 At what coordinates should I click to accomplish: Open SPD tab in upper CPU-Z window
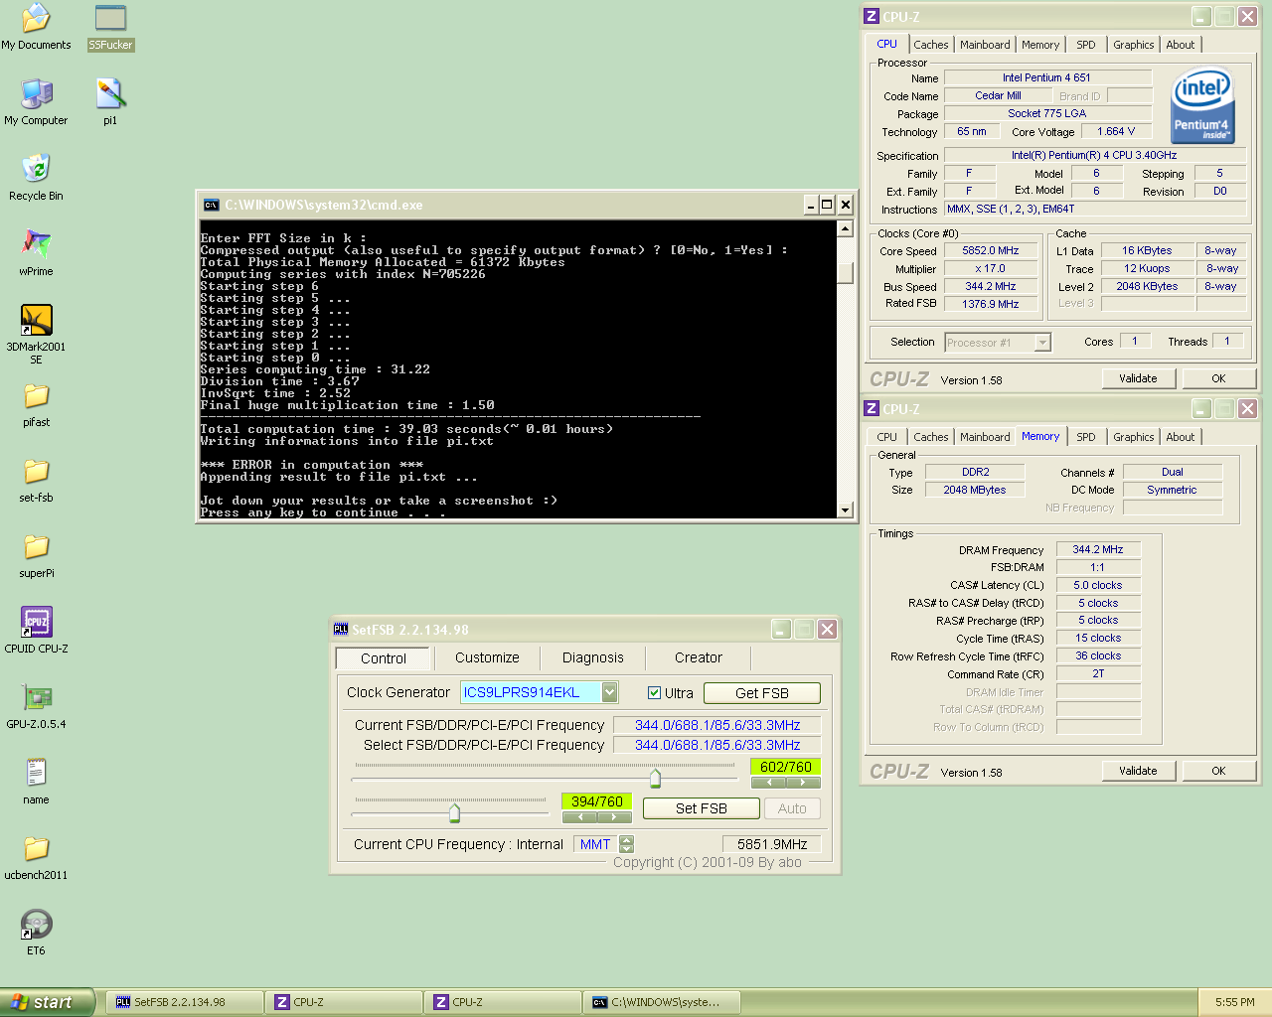point(1086,45)
